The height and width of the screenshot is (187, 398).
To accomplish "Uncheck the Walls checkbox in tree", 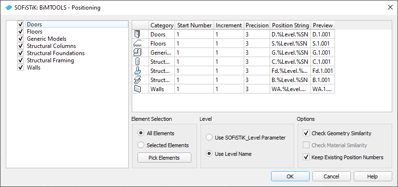I will (21, 68).
